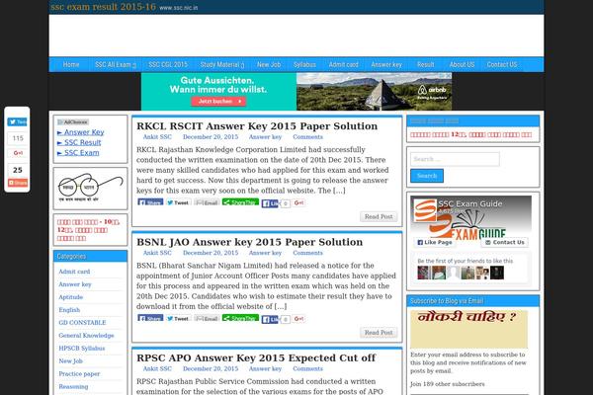Open English category in sidebar
The width and height of the screenshot is (593, 395).
(x=69, y=310)
